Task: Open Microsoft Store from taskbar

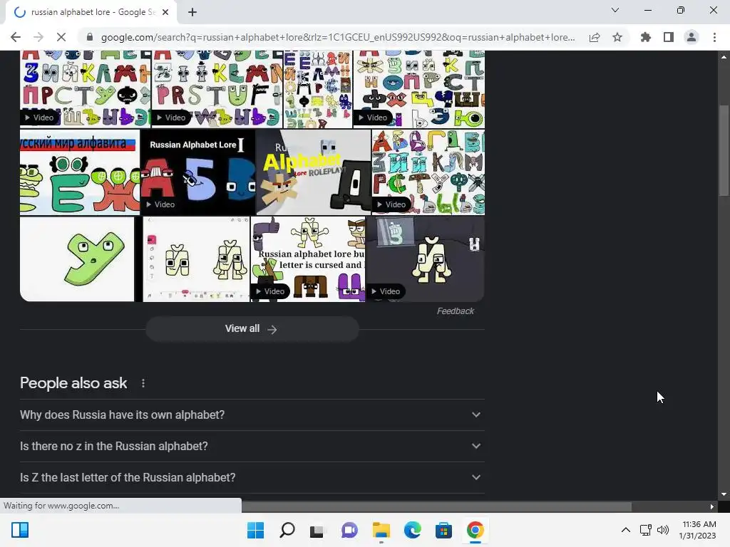Action: click(443, 530)
